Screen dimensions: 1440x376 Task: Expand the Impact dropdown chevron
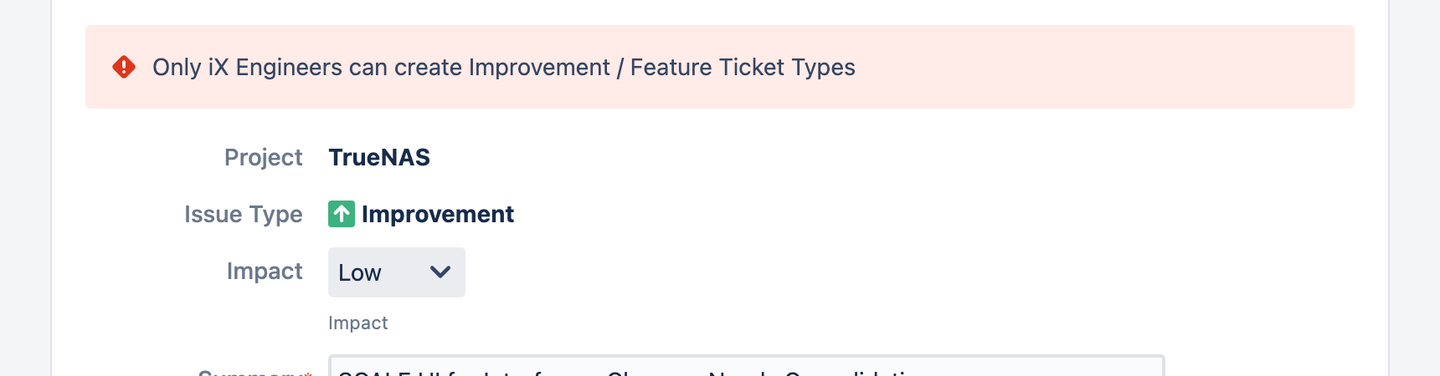pyautogui.click(x=440, y=272)
